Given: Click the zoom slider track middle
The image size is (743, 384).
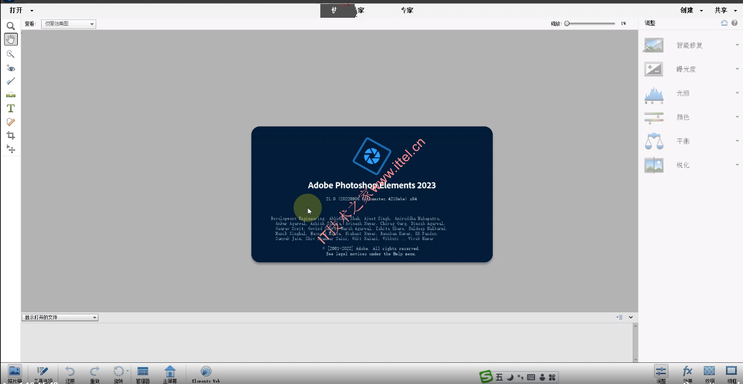Looking at the screenshot, I should point(590,23).
